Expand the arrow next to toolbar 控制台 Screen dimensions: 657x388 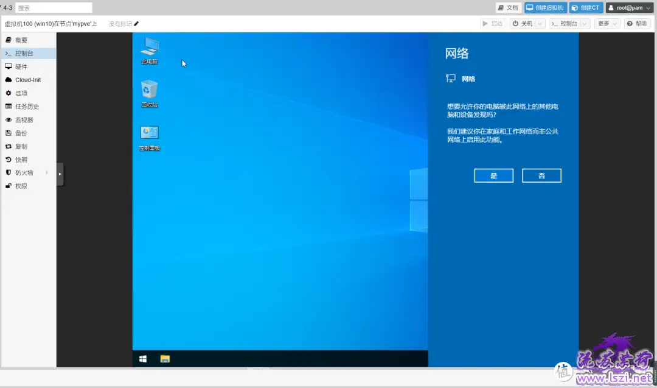click(585, 24)
